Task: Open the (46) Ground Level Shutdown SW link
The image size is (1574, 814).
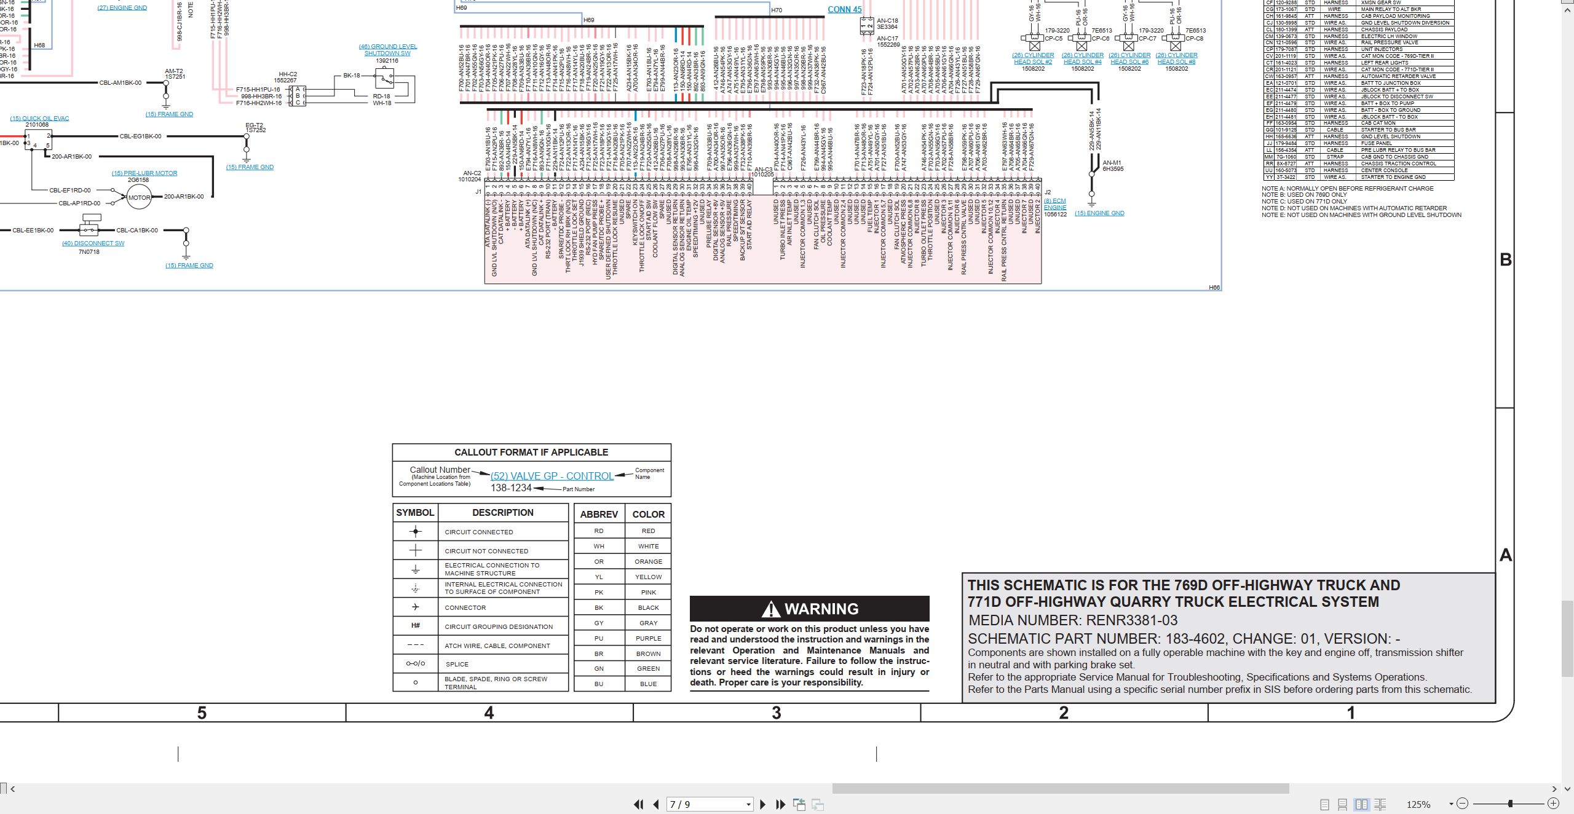Action: (x=388, y=50)
